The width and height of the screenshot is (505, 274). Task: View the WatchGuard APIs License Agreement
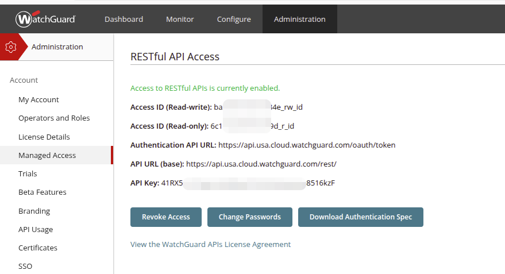210,245
